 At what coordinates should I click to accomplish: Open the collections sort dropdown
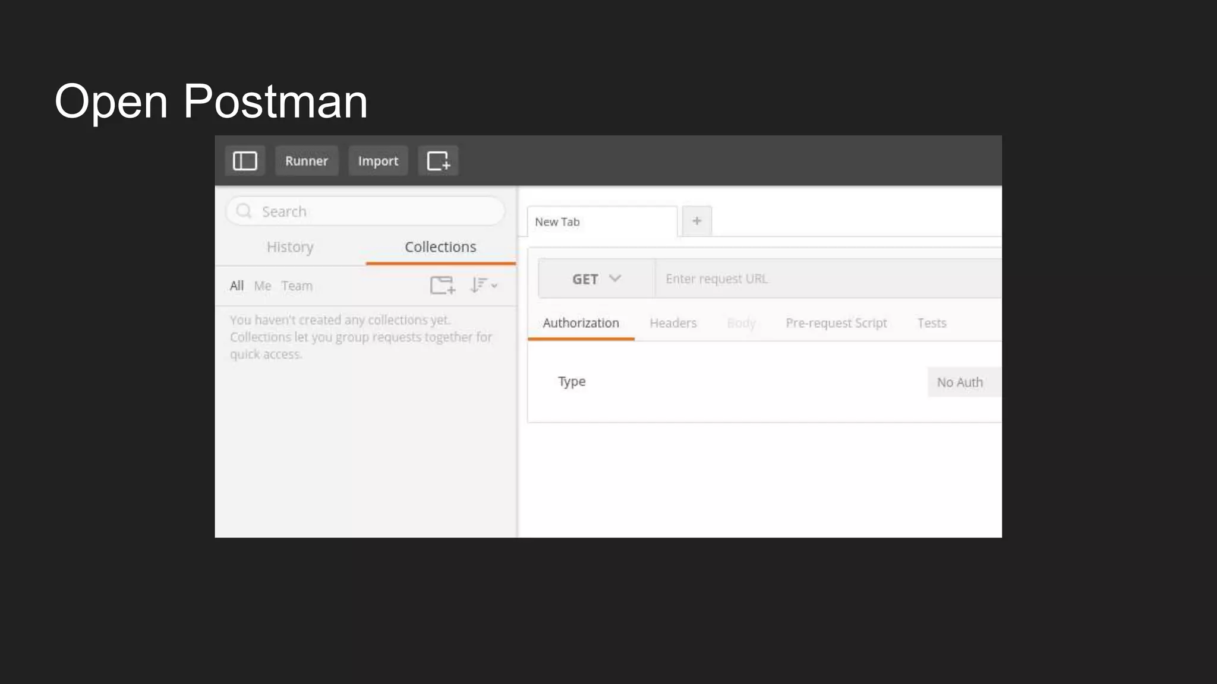pos(484,286)
